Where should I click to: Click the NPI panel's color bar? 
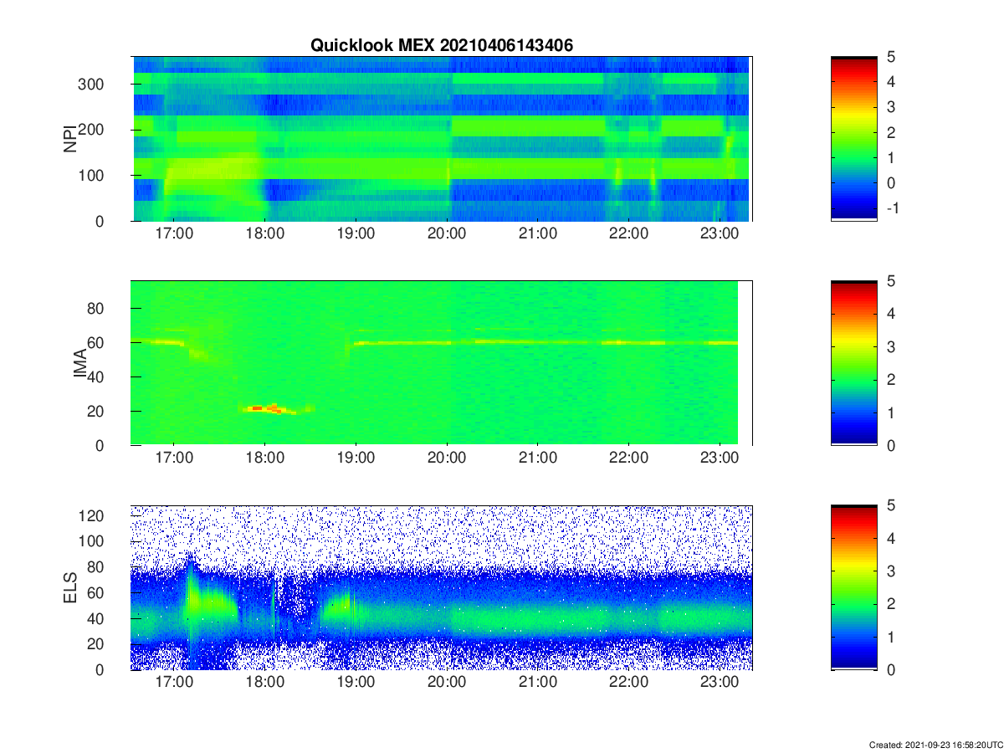(854, 138)
